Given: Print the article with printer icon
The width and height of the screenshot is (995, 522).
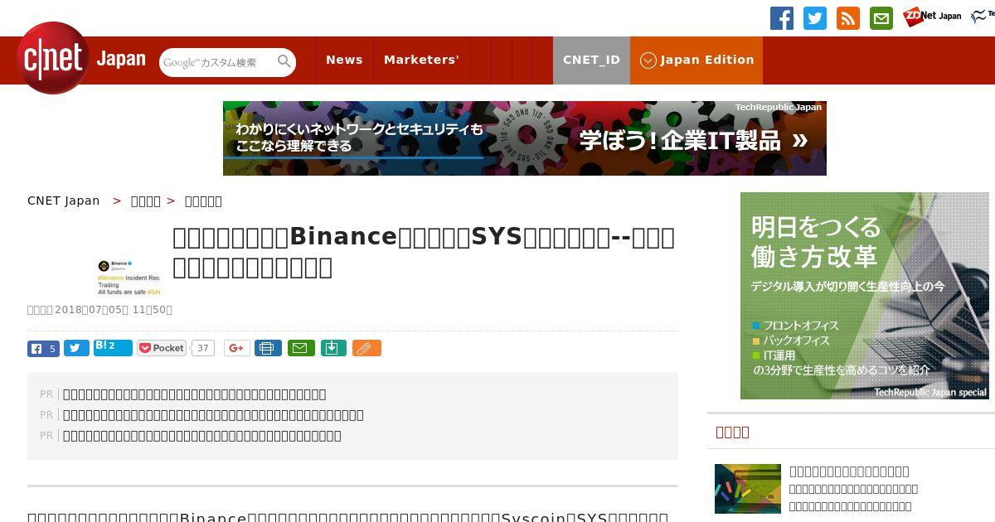Looking at the screenshot, I should tap(268, 348).
